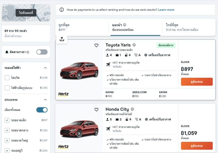Select the แนะนำ recommended tab
The height and width of the screenshot is (153, 218).
[x=135, y=27]
